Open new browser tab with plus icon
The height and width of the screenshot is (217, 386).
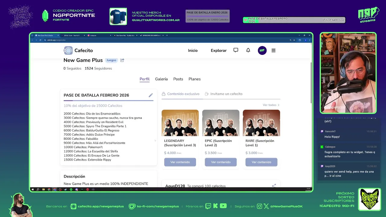point(167,35)
